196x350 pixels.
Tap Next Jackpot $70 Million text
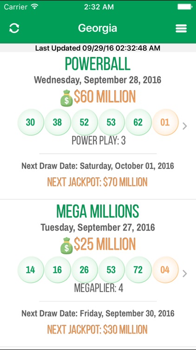(x=98, y=182)
